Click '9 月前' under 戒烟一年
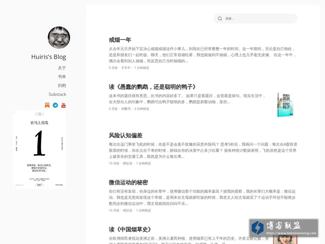The width and height of the screenshot is (325, 244). [113, 68]
